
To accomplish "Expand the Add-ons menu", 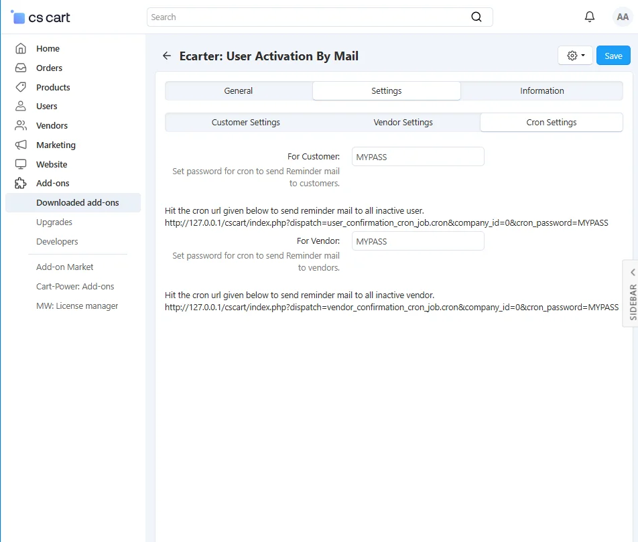I will [x=52, y=183].
